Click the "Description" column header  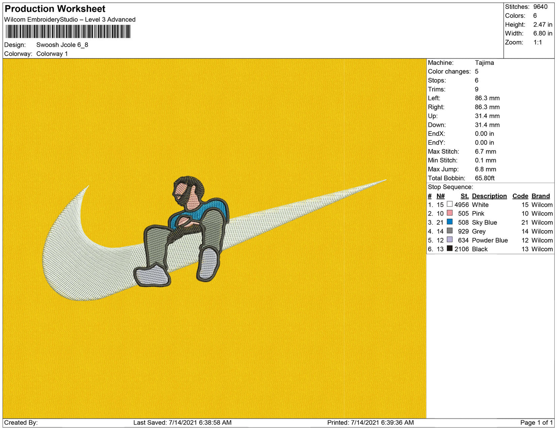pos(490,196)
